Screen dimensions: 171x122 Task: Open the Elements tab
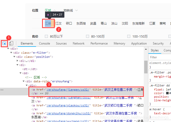pyautogui.click(x=27, y=43)
